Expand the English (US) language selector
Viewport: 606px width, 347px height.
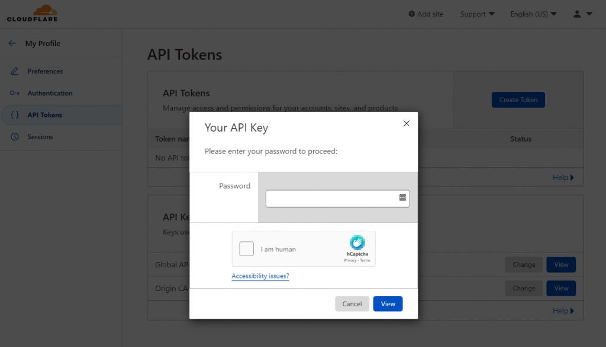533,14
